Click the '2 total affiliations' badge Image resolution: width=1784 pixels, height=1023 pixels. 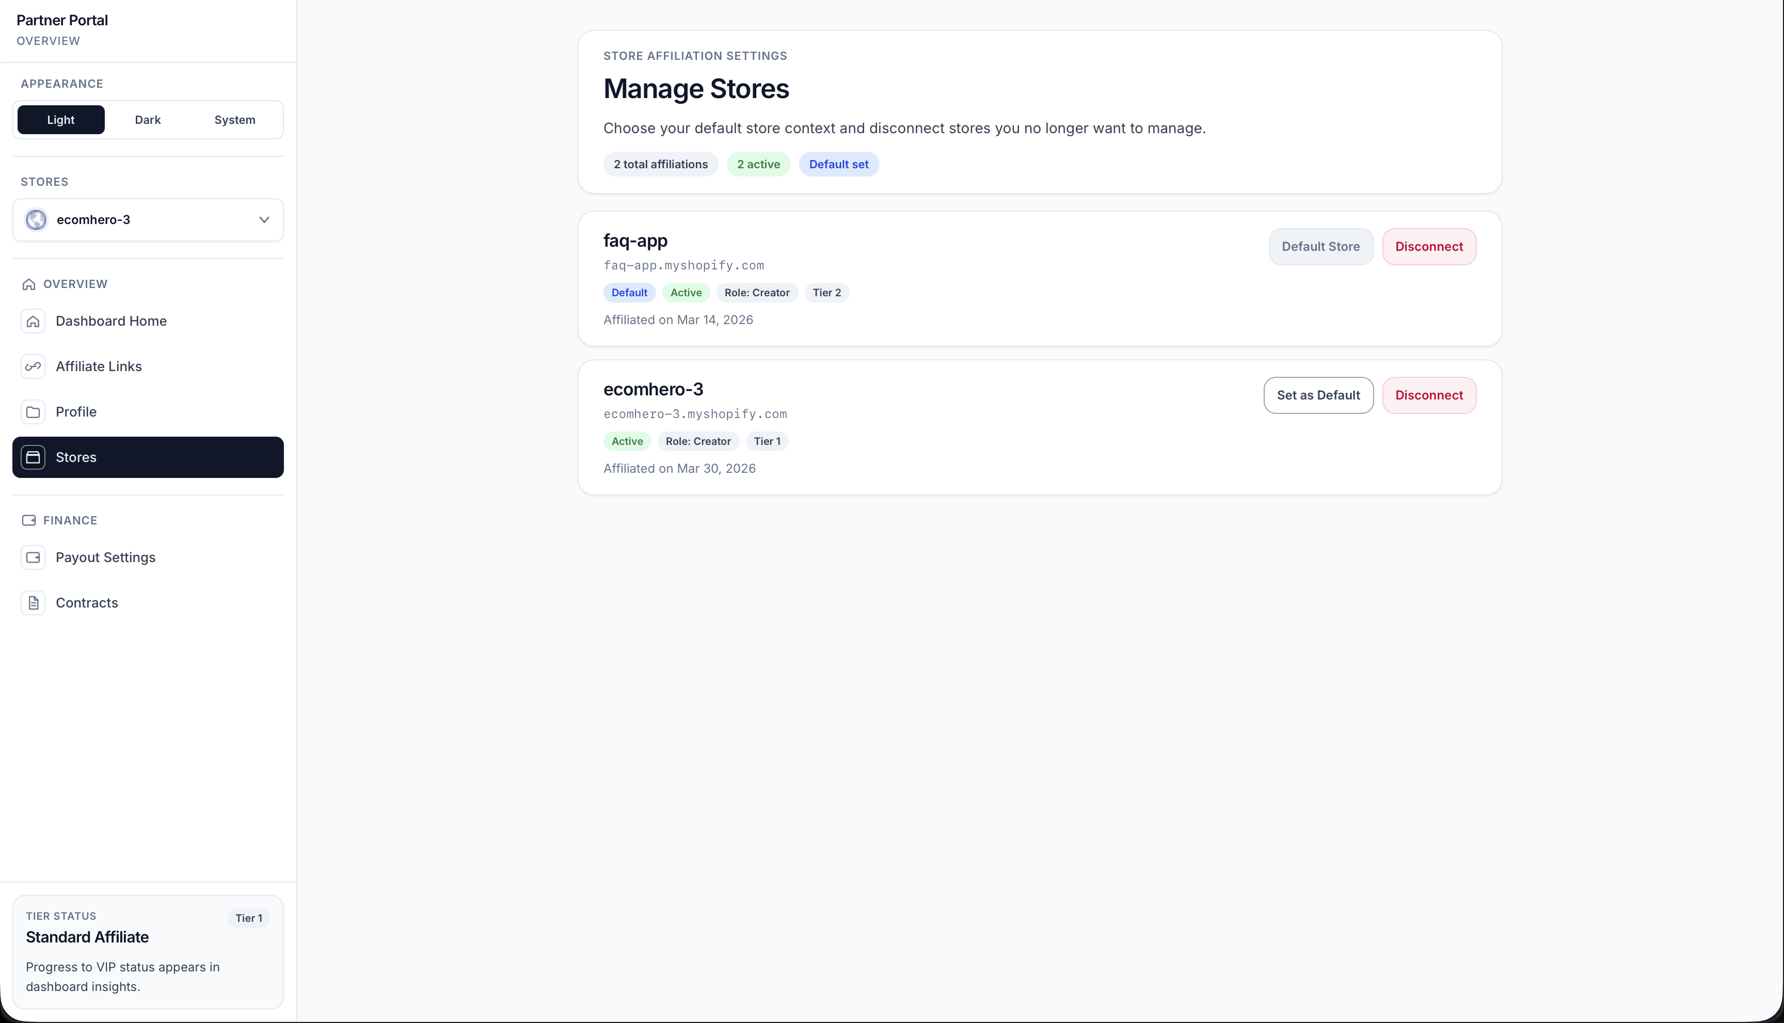pos(660,165)
